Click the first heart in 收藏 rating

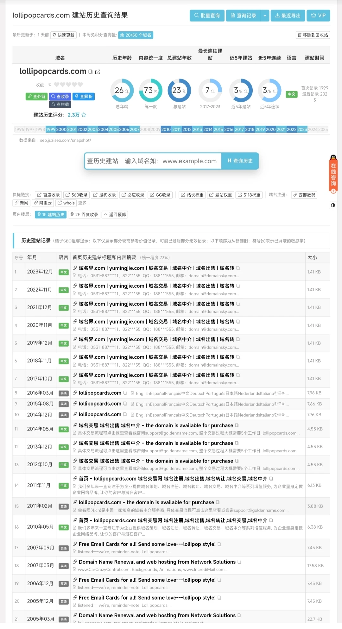pyautogui.click(x=57, y=85)
